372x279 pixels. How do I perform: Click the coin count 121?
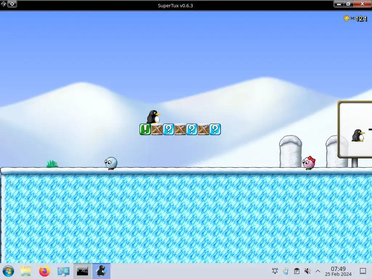pyautogui.click(x=361, y=19)
